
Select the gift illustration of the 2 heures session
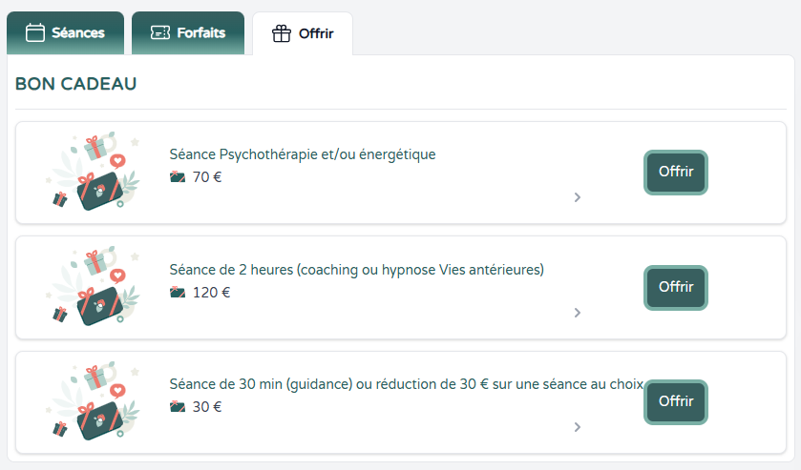pyautogui.click(x=93, y=288)
